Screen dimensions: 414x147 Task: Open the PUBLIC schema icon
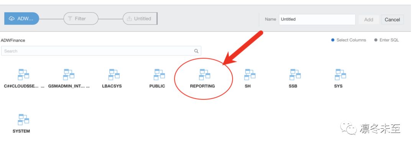tap(159, 74)
